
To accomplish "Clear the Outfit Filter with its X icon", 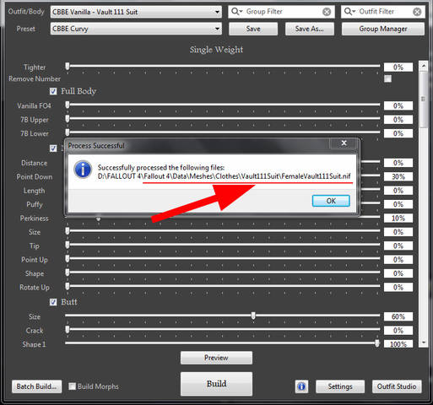I will pyautogui.click(x=417, y=12).
